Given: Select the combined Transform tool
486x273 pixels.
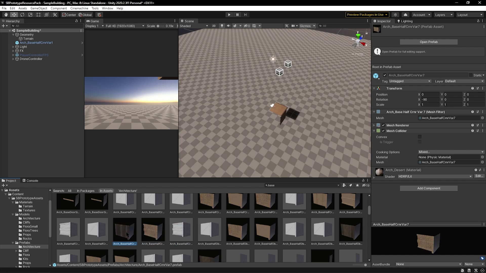Looking at the screenshot, I should pos(47,15).
